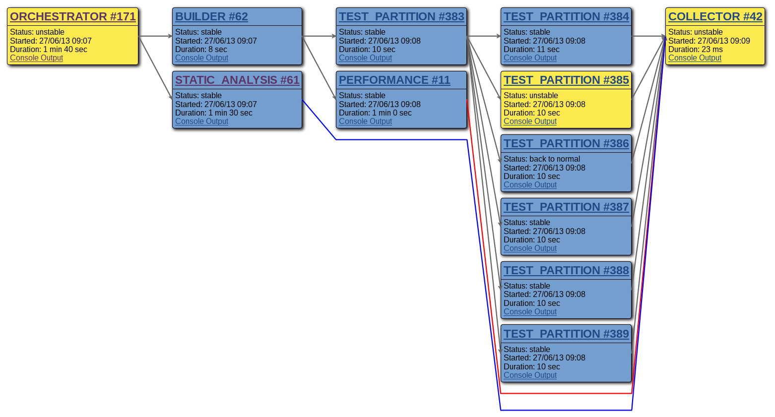Open the TEST PARTITION #387 build page
The image size is (775, 417).
point(566,207)
